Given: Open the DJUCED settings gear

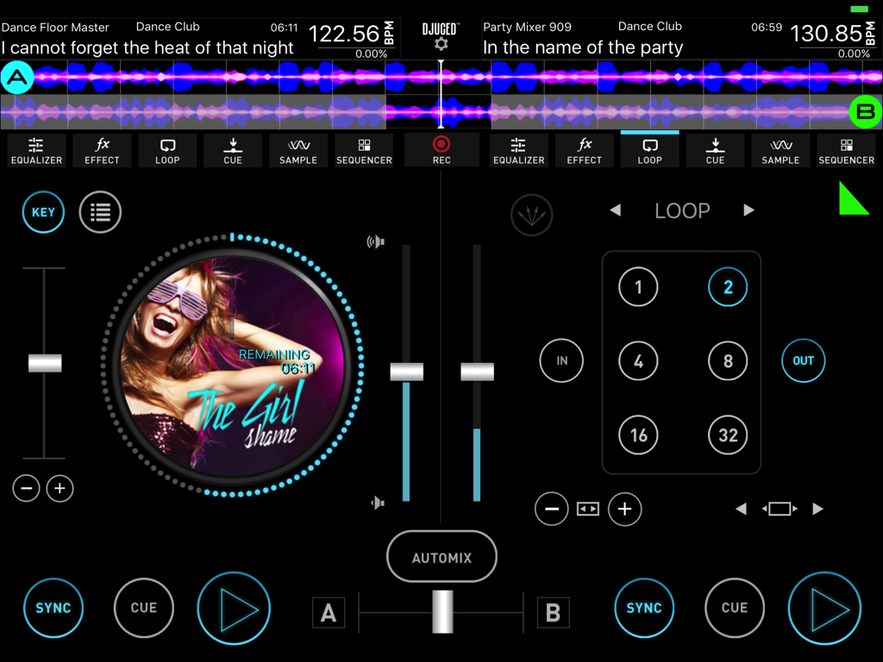Looking at the screenshot, I should tap(441, 41).
